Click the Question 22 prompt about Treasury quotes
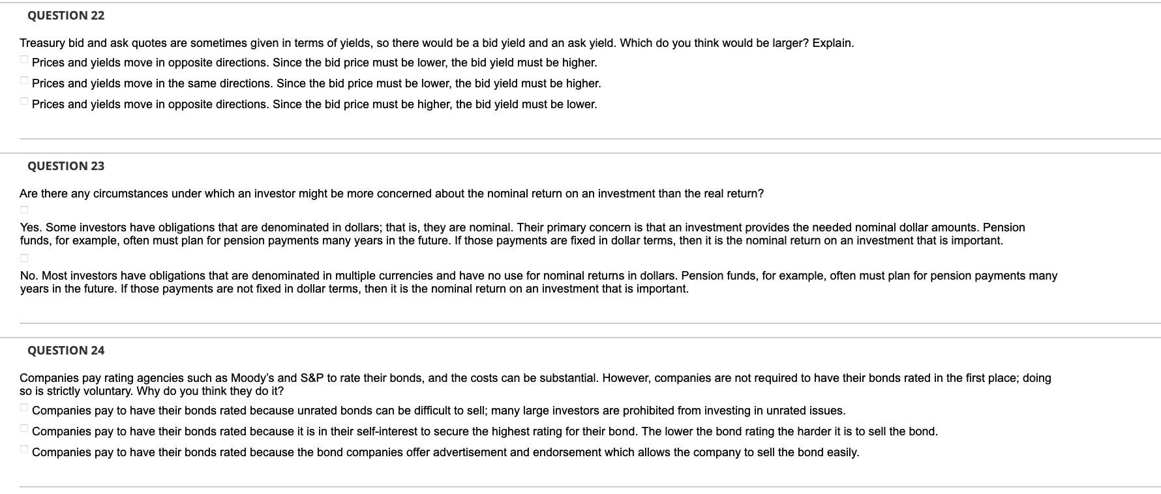The width and height of the screenshot is (1161, 494). [x=437, y=44]
